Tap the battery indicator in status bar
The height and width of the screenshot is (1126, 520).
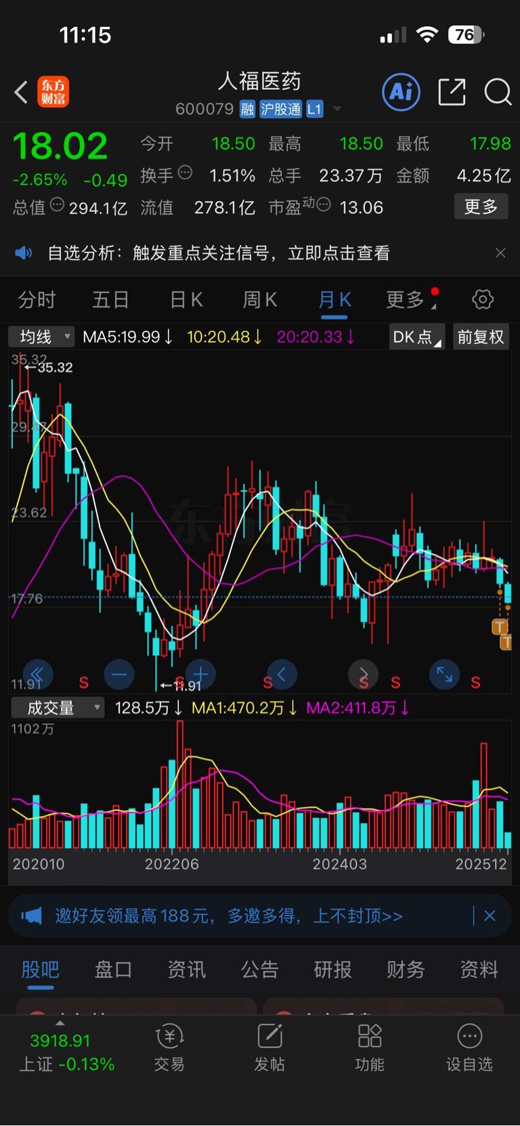tap(466, 35)
